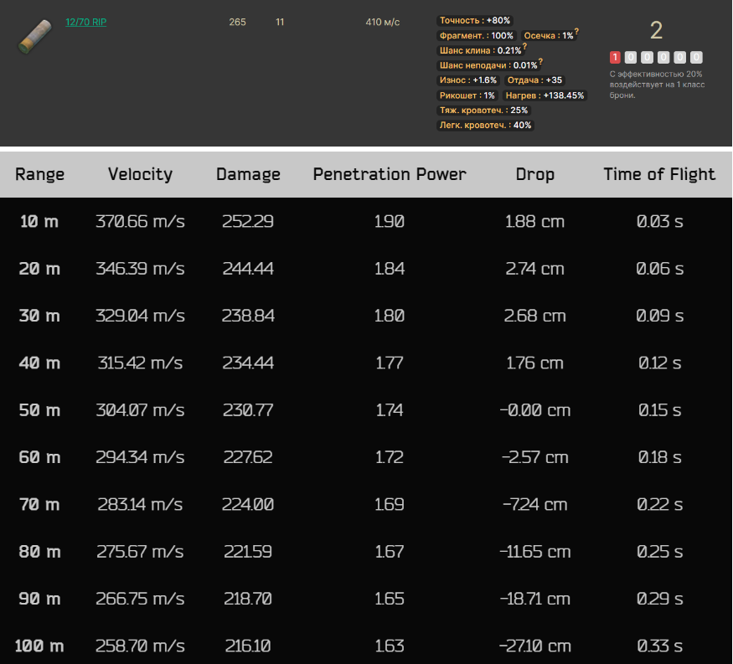This screenshot has width=733, height=664.
Task: Open the 12/70 RIP ammo link
Action: 85,22
